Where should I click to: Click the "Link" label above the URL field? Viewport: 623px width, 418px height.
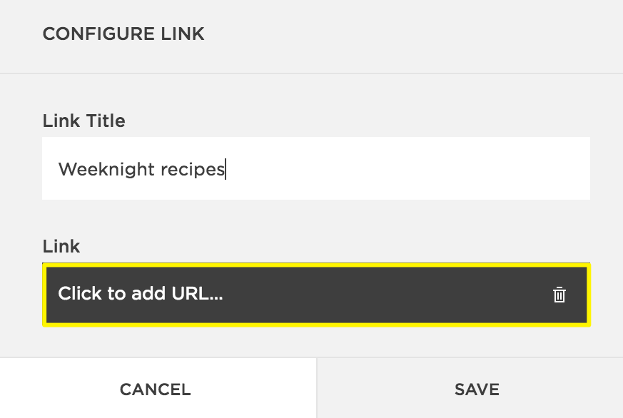pyautogui.click(x=61, y=247)
